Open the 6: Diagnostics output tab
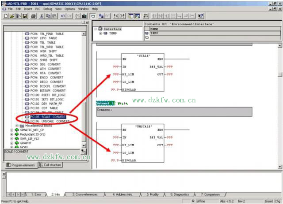Screen dimensions: 283x204 pyautogui.click(x=180, y=194)
